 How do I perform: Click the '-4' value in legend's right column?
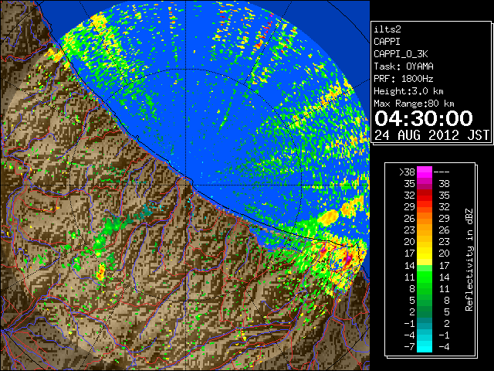444,347
